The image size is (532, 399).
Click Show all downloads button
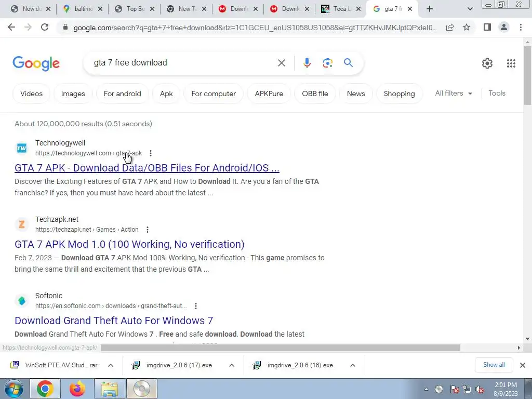point(494,365)
